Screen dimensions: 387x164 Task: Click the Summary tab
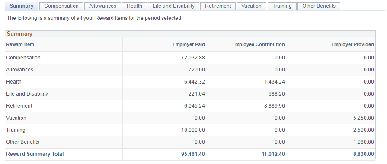tap(22, 6)
